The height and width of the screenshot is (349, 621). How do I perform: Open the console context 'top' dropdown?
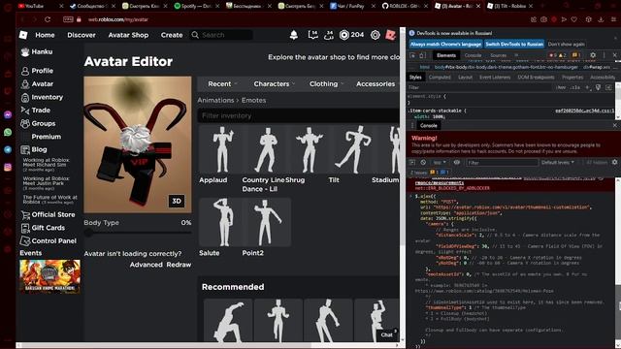440,162
